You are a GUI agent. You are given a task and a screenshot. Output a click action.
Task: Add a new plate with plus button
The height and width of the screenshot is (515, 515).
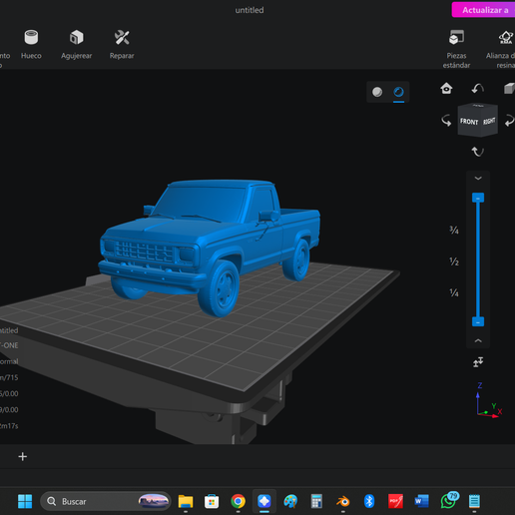click(x=23, y=457)
